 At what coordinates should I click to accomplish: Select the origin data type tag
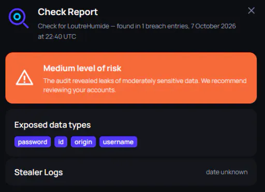tap(83, 142)
